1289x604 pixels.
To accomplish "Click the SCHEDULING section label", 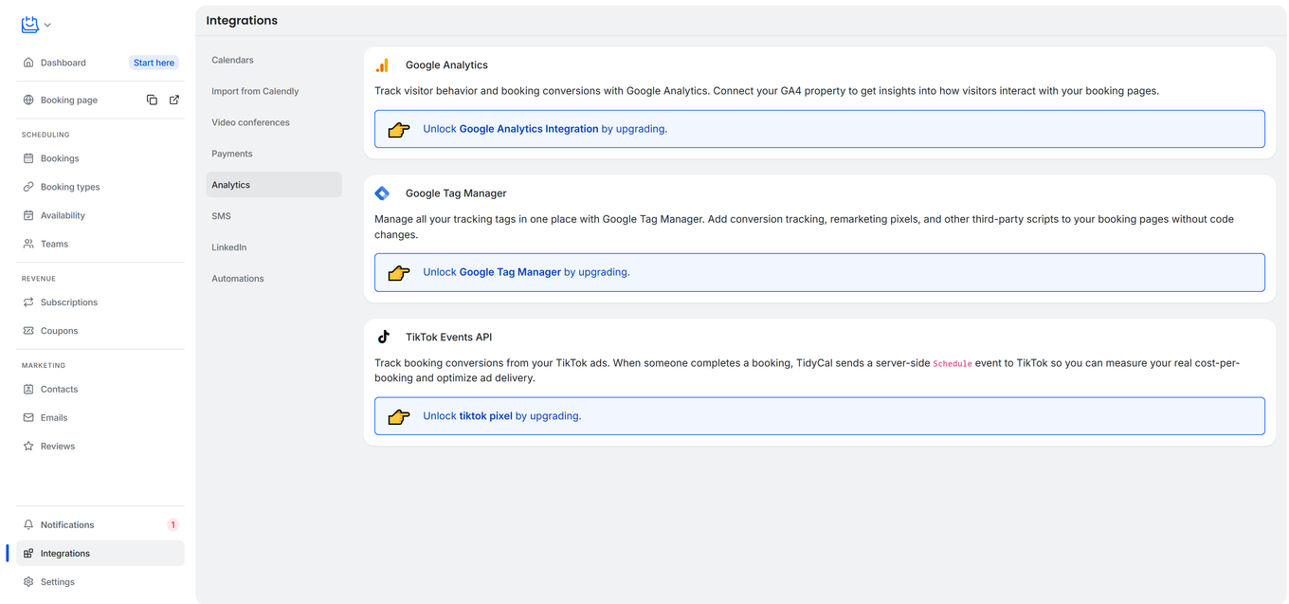I will click(x=45, y=135).
